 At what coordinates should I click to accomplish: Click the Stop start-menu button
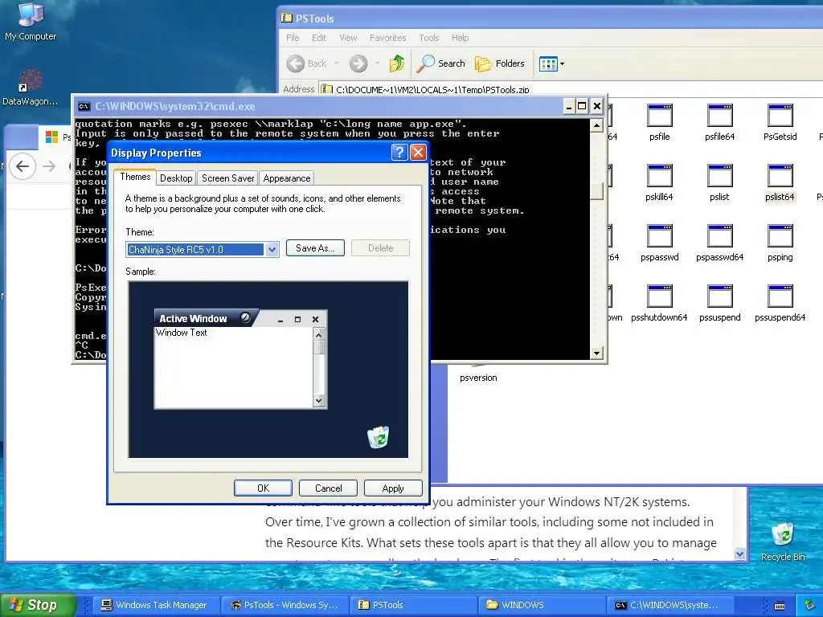tap(37, 605)
